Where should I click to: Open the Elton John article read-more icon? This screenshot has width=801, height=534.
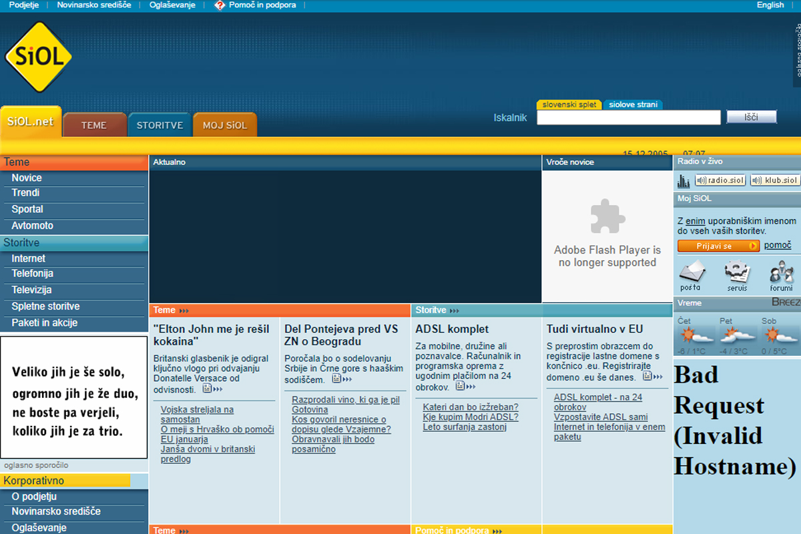coord(212,389)
